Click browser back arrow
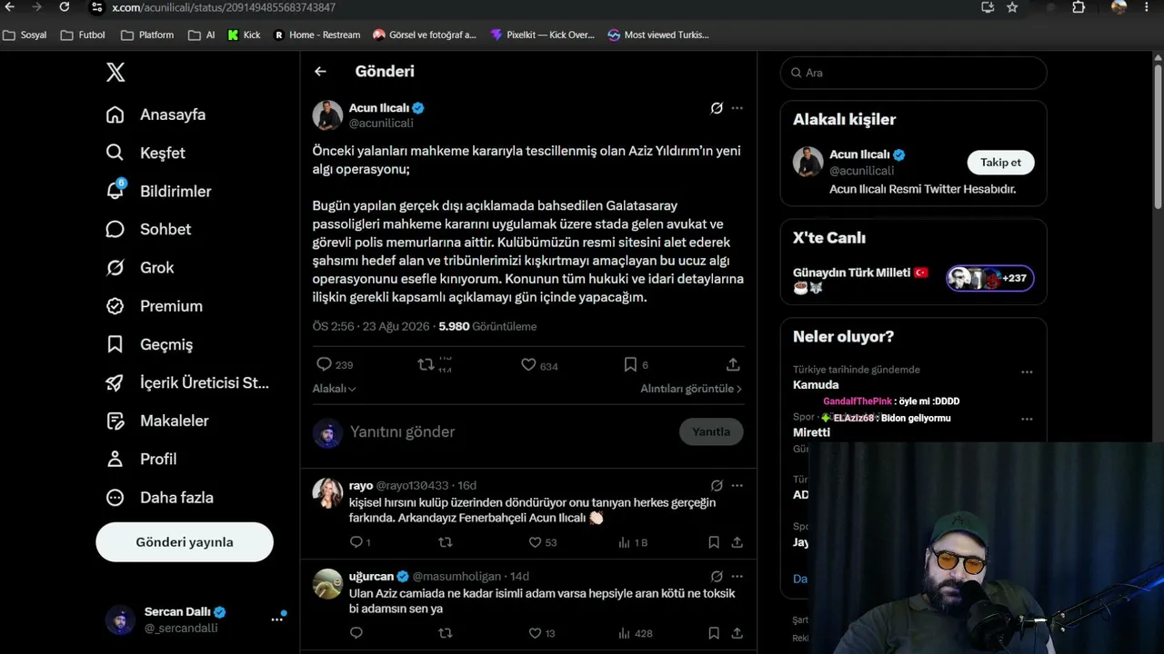This screenshot has height=654, width=1164. click(12, 7)
